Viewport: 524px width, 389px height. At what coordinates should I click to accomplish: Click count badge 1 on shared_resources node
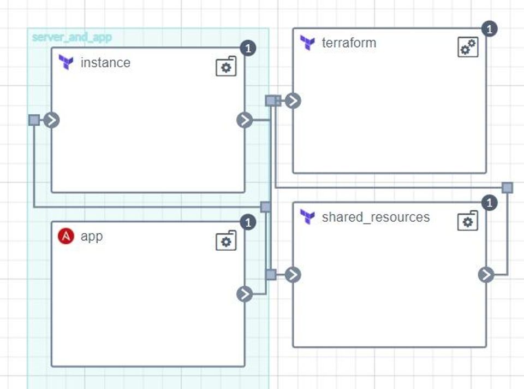pyautogui.click(x=490, y=203)
